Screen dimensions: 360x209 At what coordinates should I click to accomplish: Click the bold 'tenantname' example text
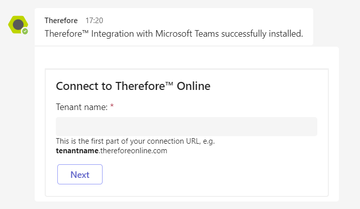coord(77,150)
